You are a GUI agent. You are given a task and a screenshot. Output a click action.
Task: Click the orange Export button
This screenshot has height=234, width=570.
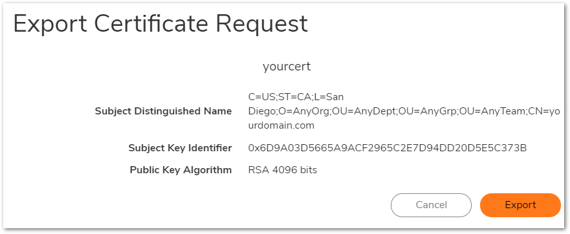[520, 206]
